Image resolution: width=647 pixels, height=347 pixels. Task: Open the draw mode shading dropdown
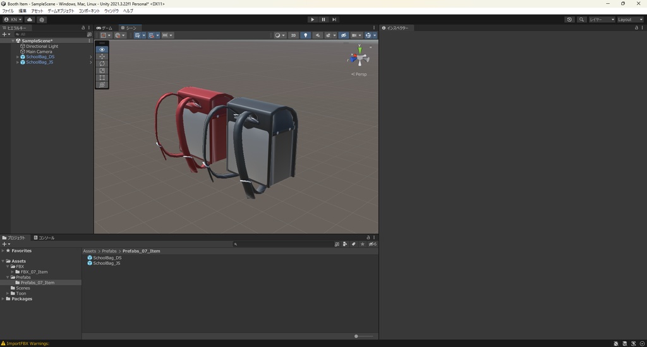(280, 35)
